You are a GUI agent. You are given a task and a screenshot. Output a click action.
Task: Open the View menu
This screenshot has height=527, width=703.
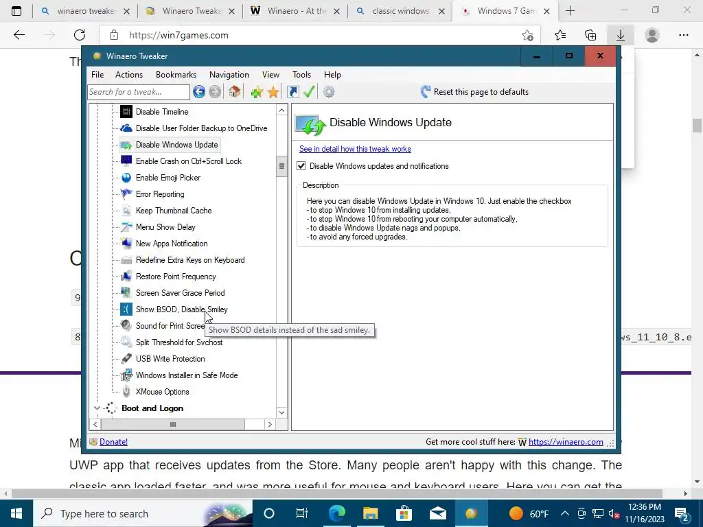(x=270, y=75)
